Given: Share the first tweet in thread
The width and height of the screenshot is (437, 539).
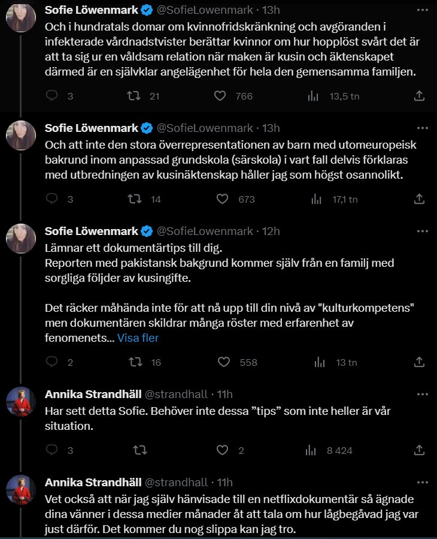Looking at the screenshot, I should click(420, 96).
